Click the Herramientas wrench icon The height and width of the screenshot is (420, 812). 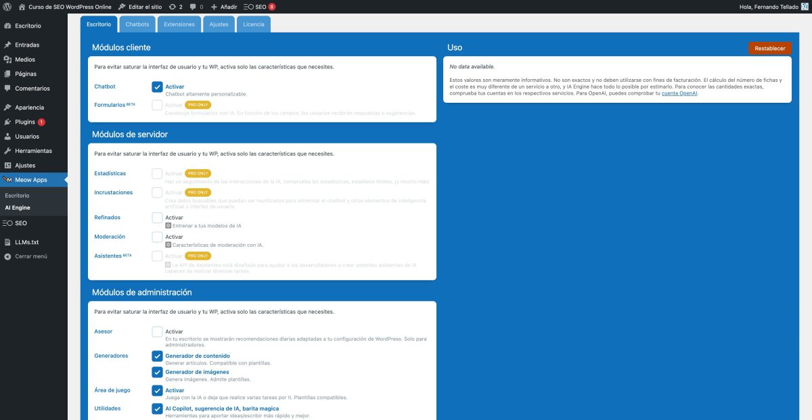click(7, 151)
